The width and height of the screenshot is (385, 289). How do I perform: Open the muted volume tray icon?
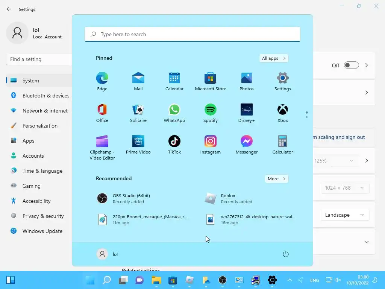point(338,280)
